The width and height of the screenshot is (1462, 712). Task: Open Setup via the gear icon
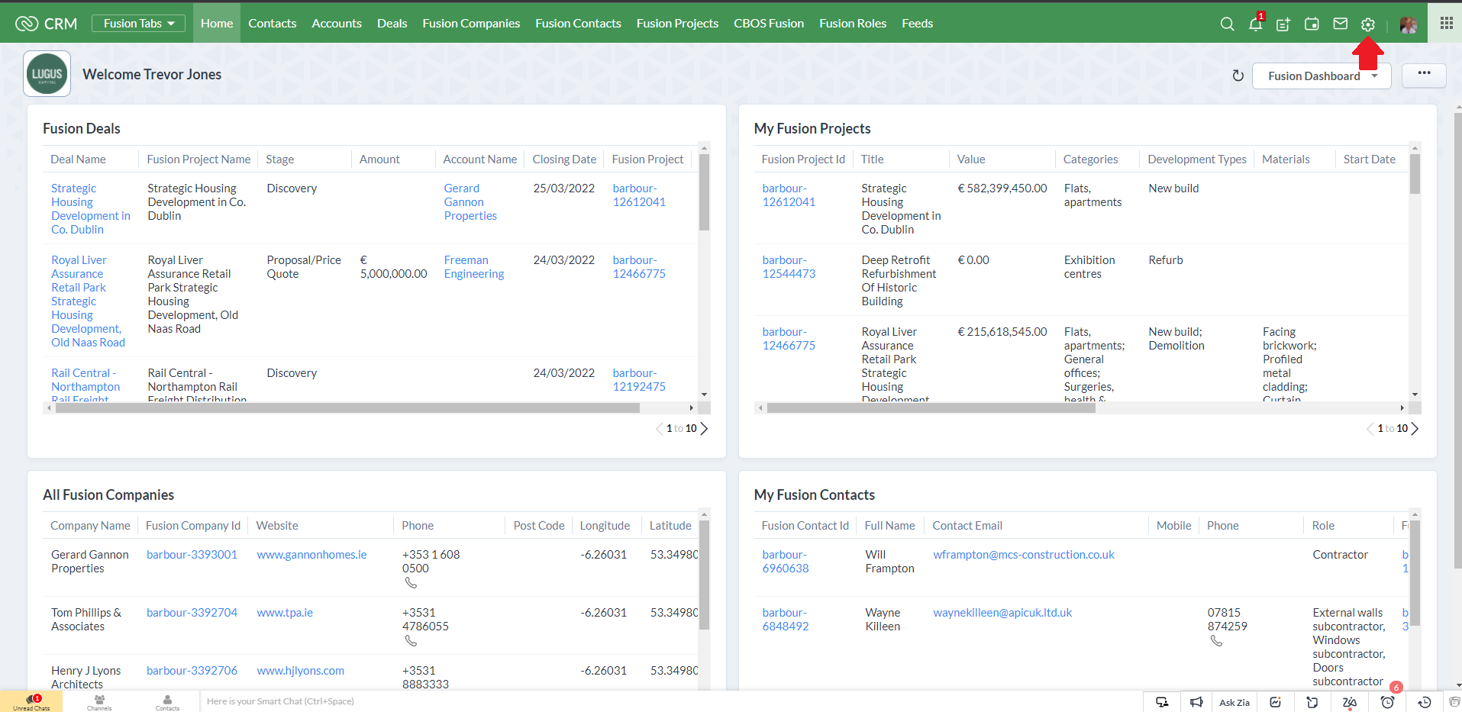1368,24
